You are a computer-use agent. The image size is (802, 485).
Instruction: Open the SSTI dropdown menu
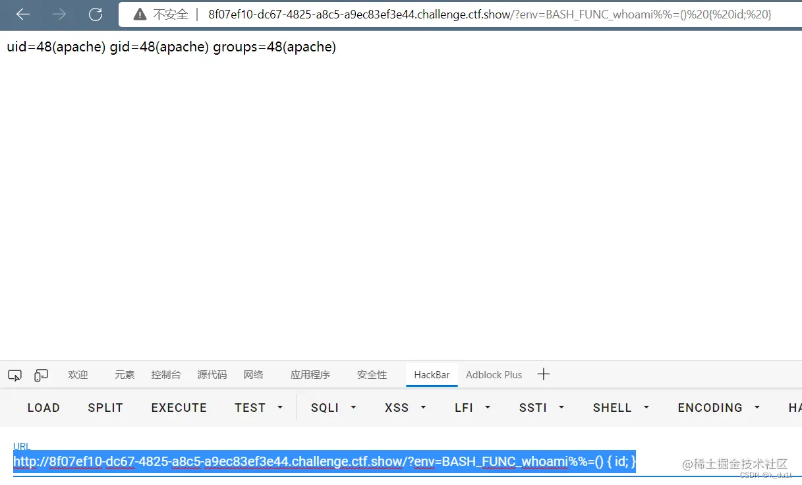[542, 408]
